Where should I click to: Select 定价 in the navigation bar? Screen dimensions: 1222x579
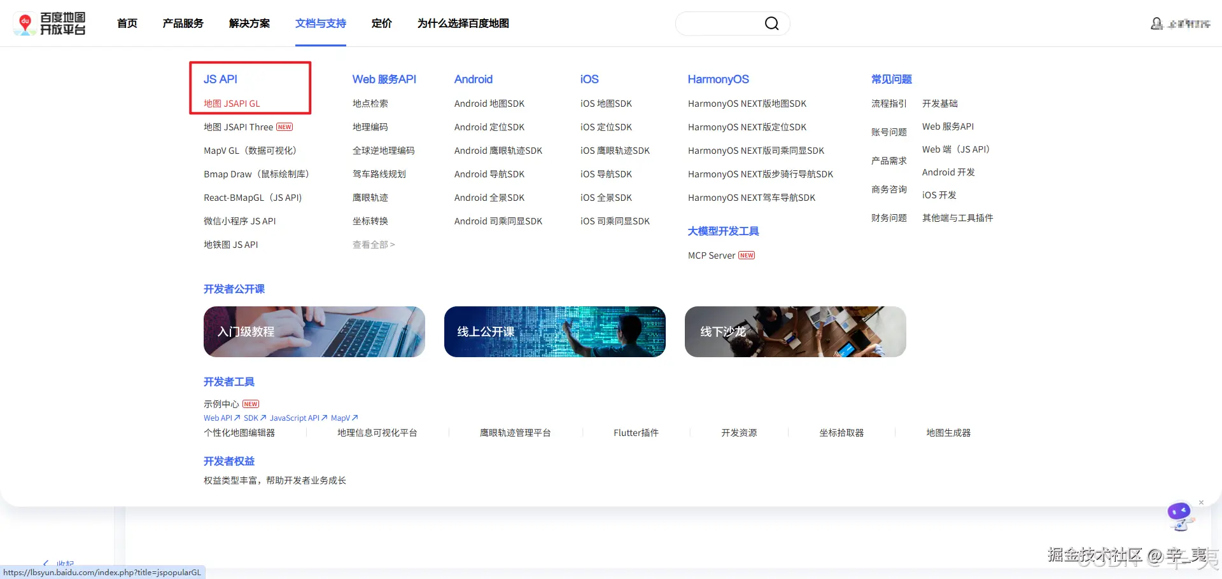pos(381,24)
